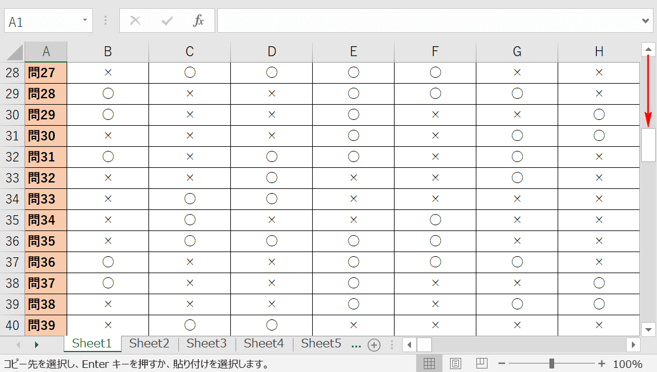Switch to Normal view icon in status bar
Screen dimensions: 657x372
click(429, 364)
